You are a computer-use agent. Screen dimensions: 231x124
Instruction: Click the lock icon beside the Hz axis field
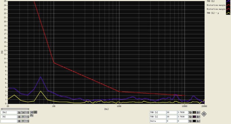(x=19, y=112)
